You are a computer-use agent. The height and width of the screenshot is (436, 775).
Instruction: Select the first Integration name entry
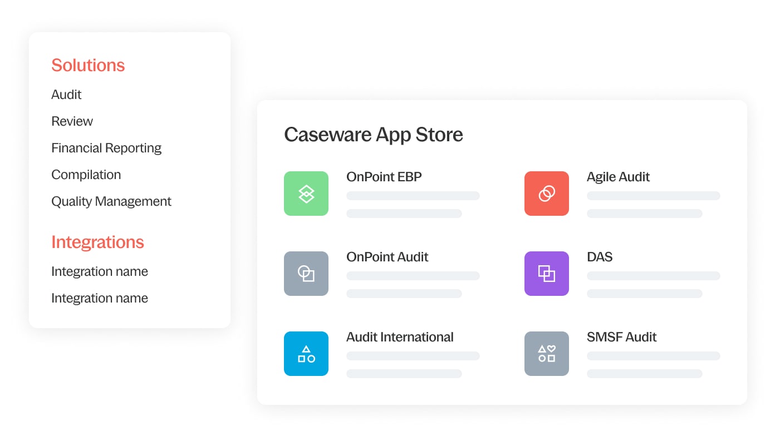tap(100, 271)
